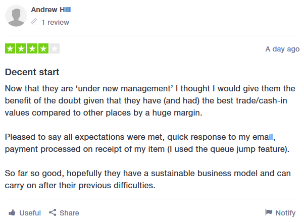304x222 pixels.
Task: Click the first green rating star
Action: [10, 49]
